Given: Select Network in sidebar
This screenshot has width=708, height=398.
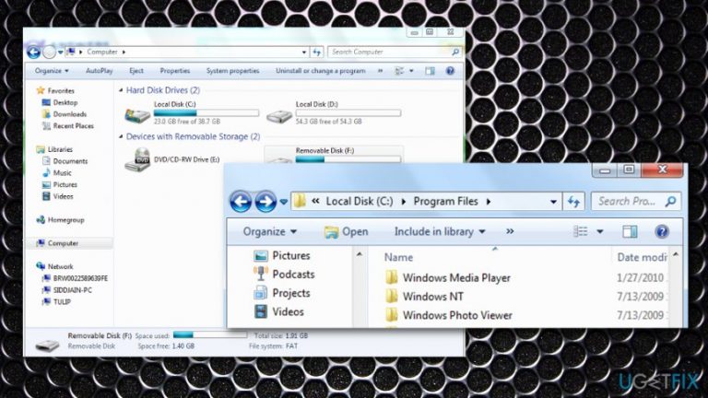Looking at the screenshot, I should point(54,266).
